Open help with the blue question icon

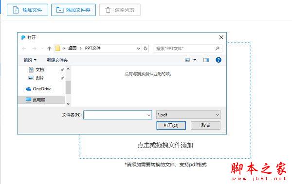click(x=219, y=60)
